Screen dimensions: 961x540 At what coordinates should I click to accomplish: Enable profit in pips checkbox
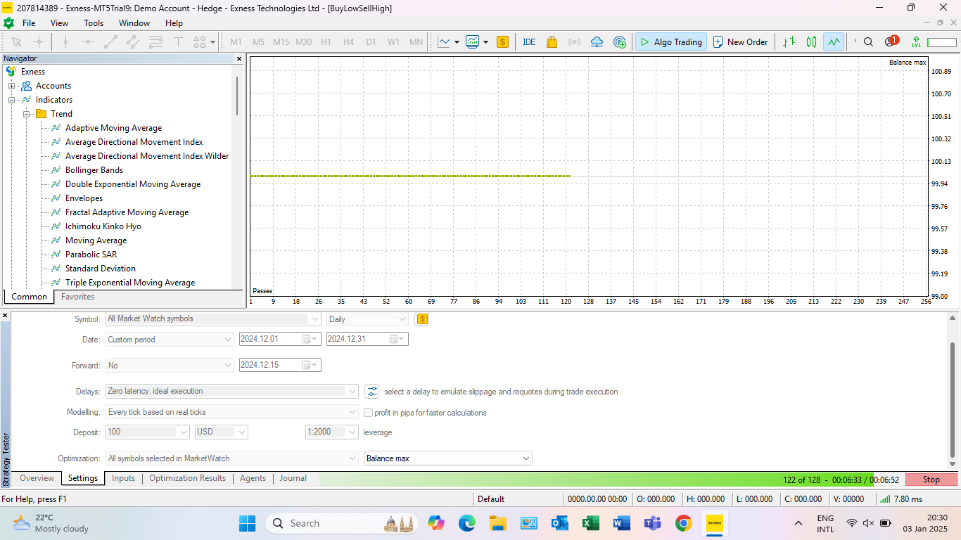click(x=369, y=413)
